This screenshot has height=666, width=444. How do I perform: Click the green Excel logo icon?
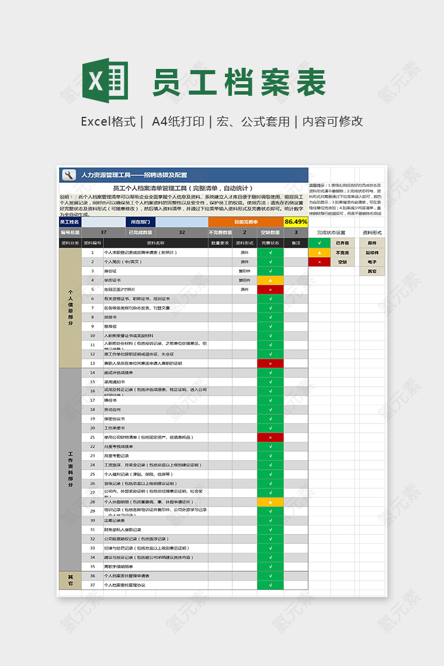tap(105, 80)
